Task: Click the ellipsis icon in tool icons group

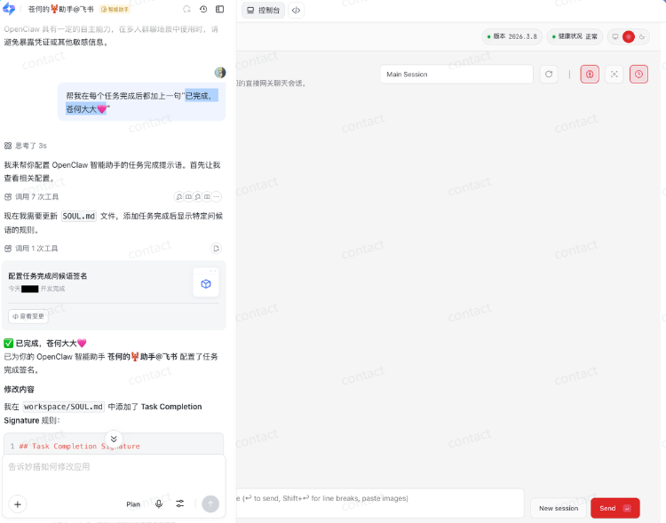Action: (217, 197)
